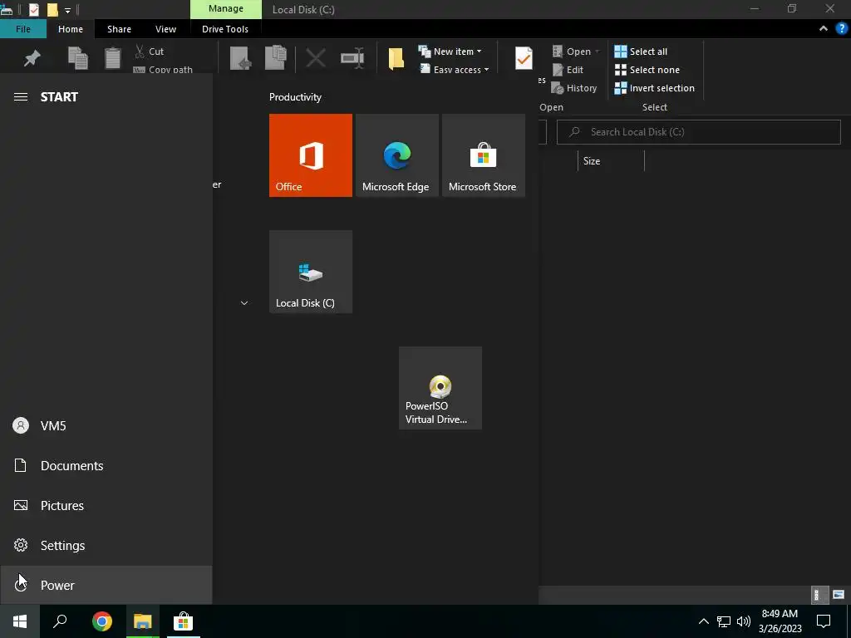Click History in the ribbon
851x638 pixels.
(x=574, y=88)
